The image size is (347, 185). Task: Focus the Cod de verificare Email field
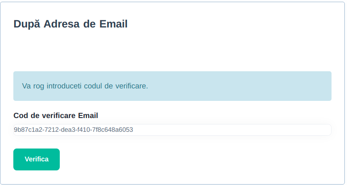tap(172, 130)
